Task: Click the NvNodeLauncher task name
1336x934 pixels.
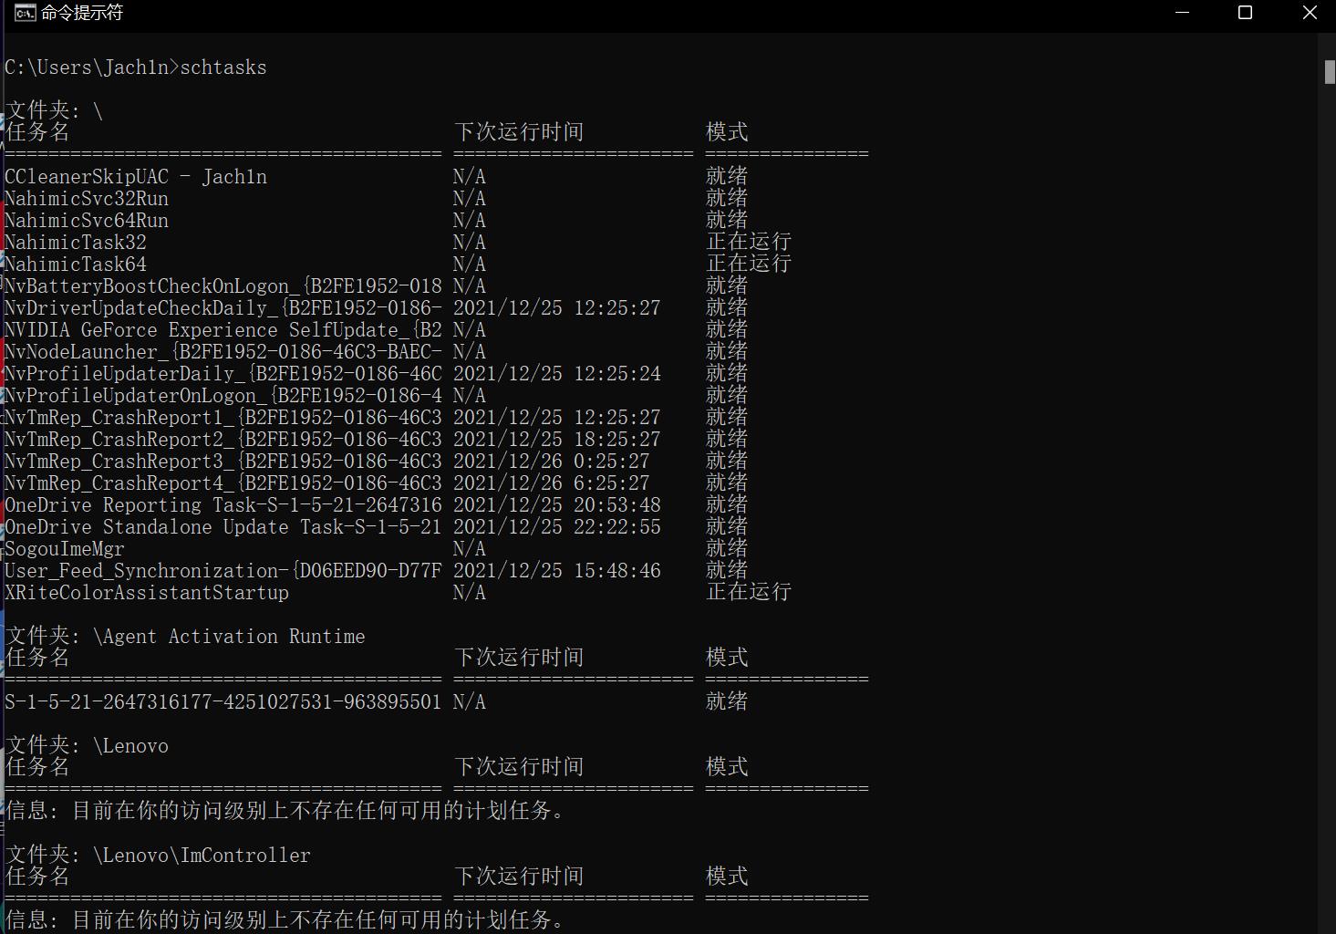Action: (223, 351)
